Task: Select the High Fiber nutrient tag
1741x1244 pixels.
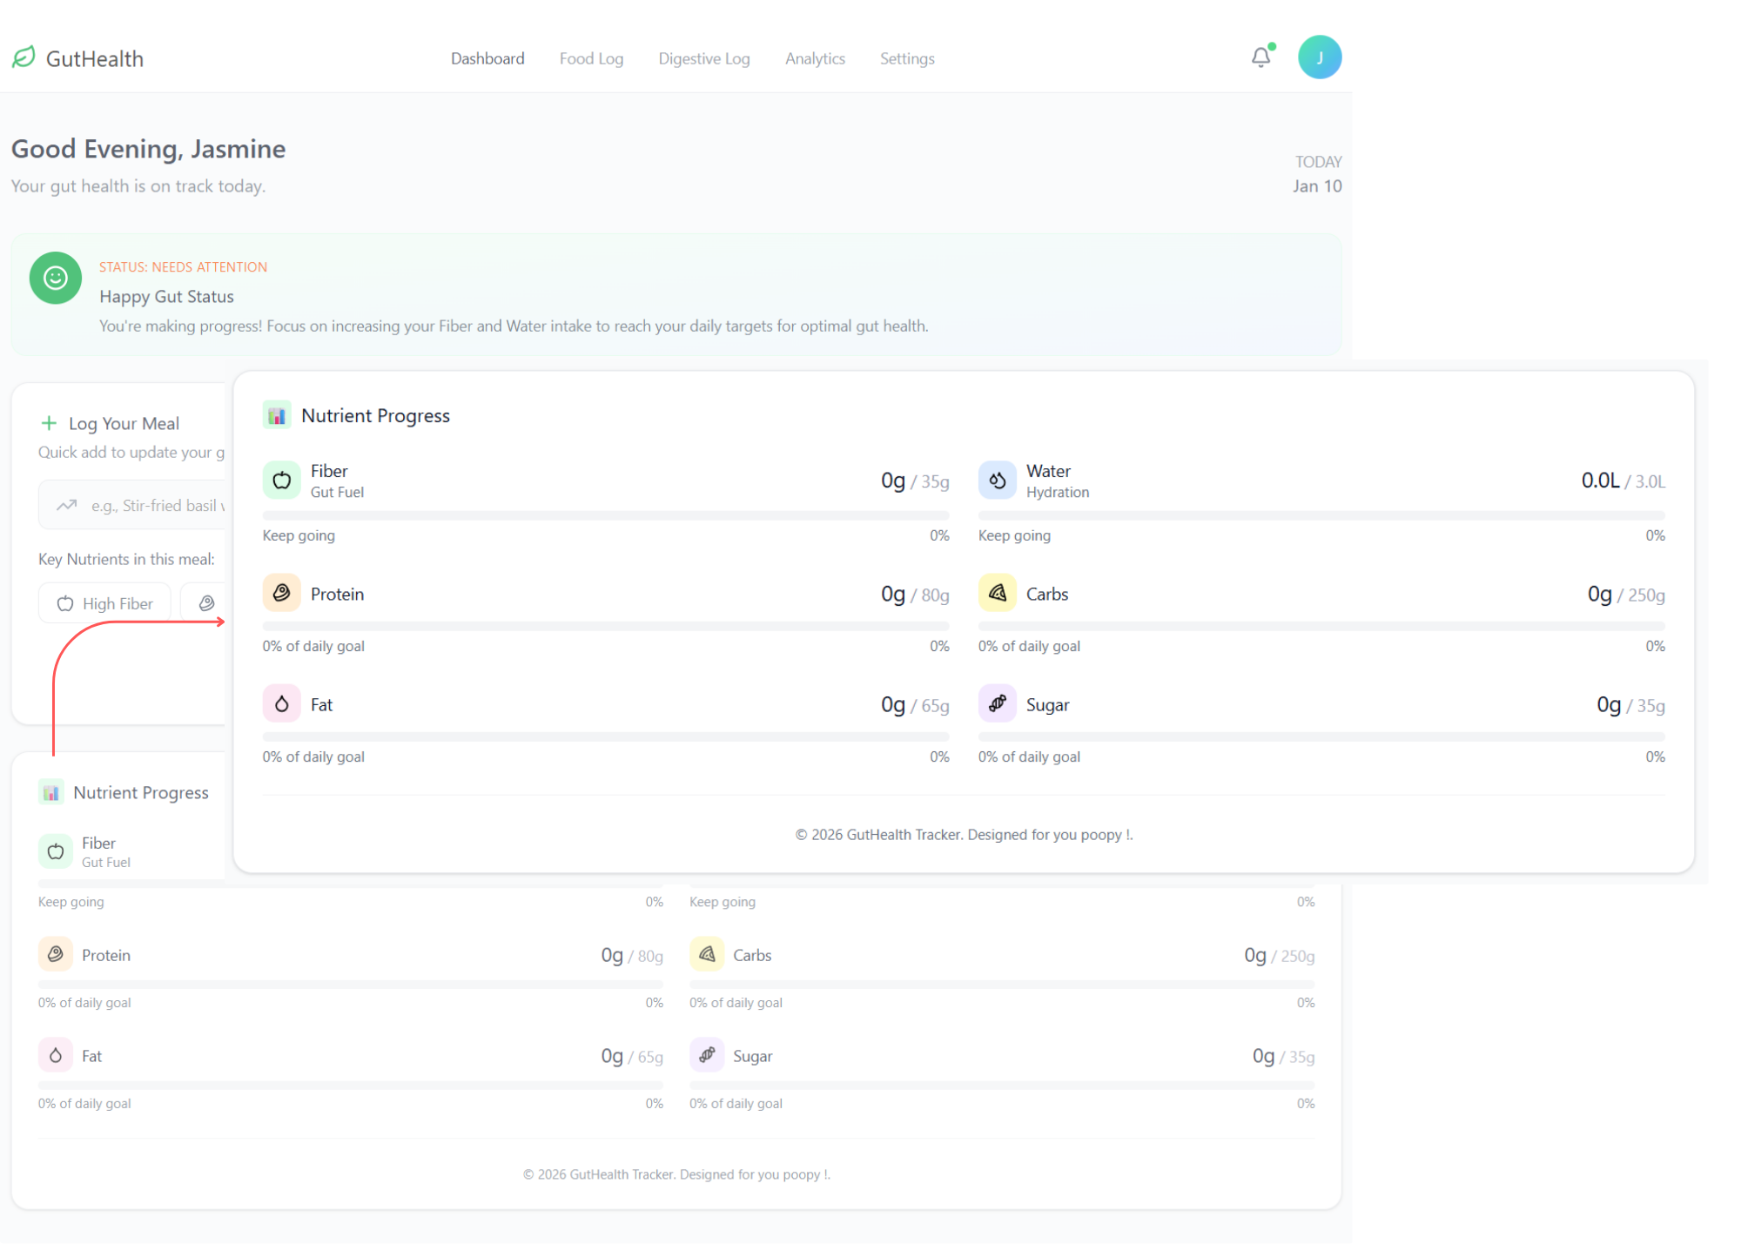Action: point(104,603)
